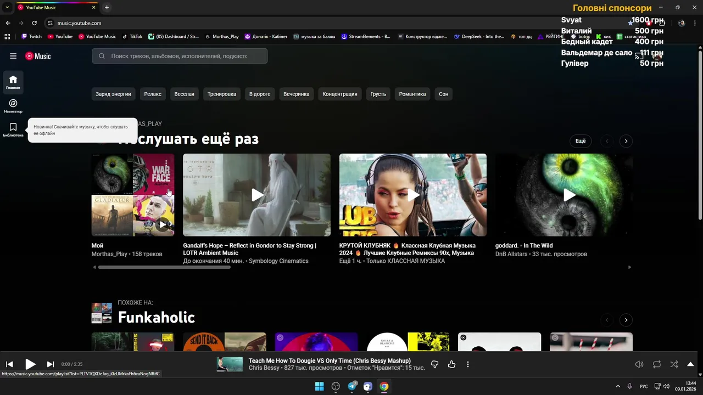The width and height of the screenshot is (703, 395).
Task: Open the Chris Bessy artist link
Action: point(264,368)
